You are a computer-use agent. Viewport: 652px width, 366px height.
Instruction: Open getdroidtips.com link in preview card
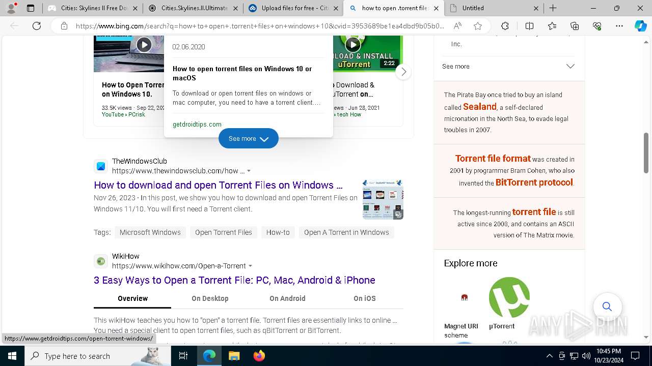coord(197,124)
